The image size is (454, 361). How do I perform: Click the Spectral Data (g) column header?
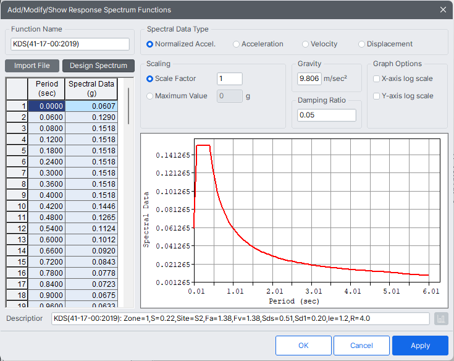pyautogui.click(x=91, y=88)
